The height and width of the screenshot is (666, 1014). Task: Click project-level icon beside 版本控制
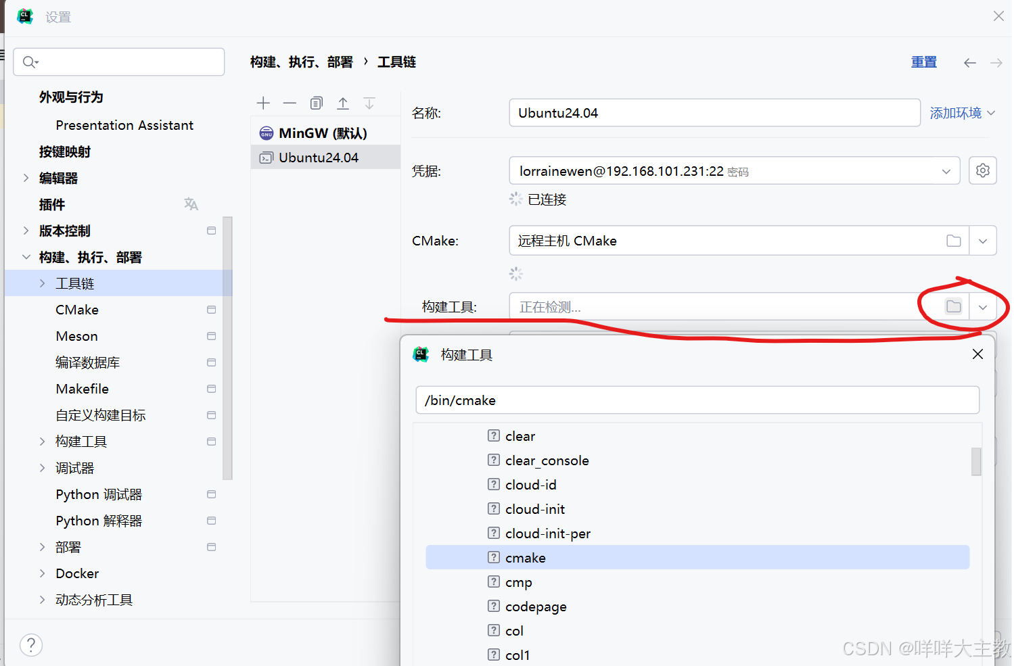(211, 231)
